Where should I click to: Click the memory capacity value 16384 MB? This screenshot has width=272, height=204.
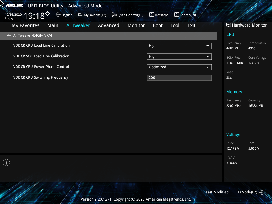(x=256, y=106)
